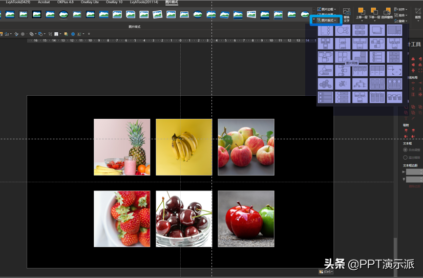Choose the 图片网格 picture grid layout
Screen dimensions: 423x278
343,57
